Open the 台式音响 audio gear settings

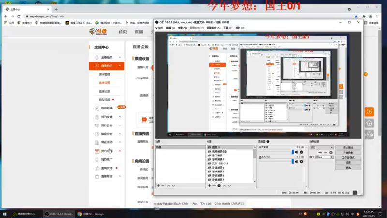point(301,152)
